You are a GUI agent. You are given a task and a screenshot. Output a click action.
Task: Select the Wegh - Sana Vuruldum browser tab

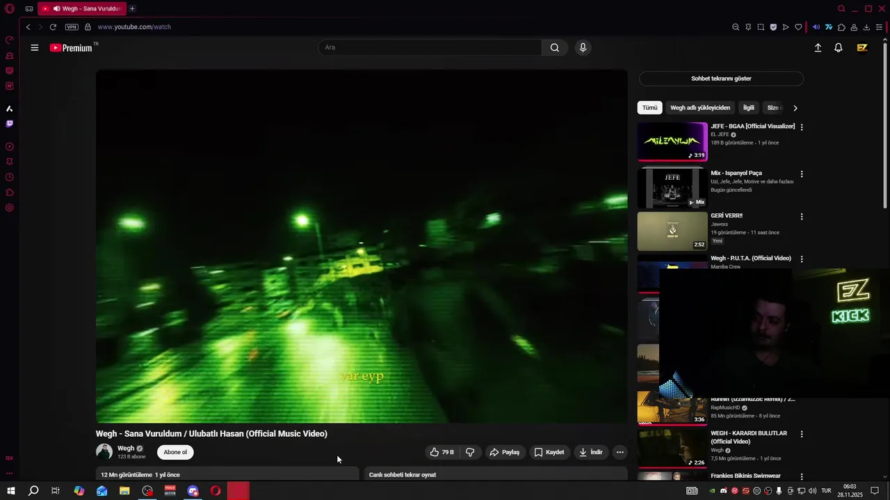pyautogui.click(x=82, y=9)
